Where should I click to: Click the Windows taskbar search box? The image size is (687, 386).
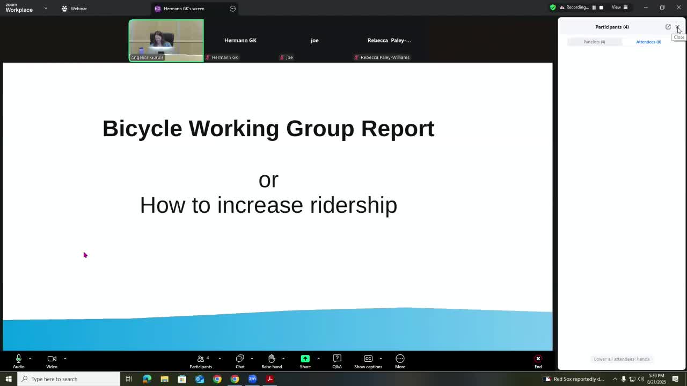click(70, 379)
